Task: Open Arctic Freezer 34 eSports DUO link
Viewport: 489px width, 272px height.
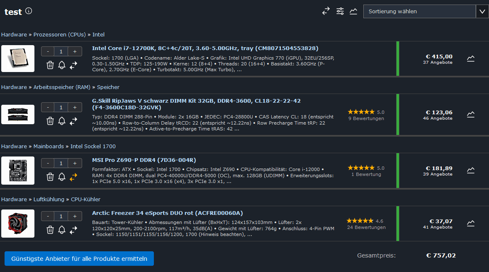Action: [168, 213]
